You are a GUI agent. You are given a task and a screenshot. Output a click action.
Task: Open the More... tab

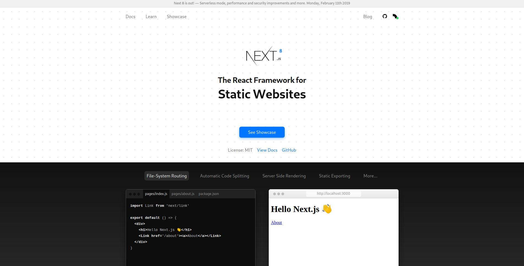(370, 176)
